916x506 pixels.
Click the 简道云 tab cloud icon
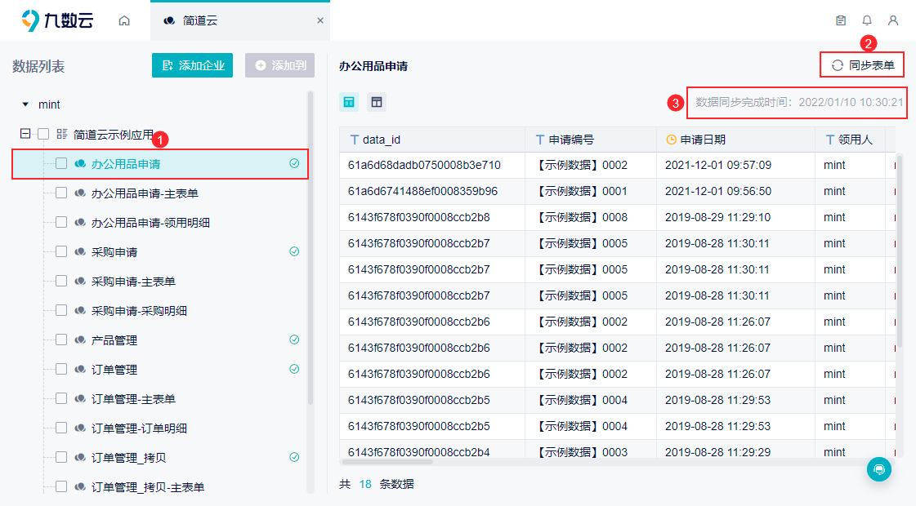169,20
